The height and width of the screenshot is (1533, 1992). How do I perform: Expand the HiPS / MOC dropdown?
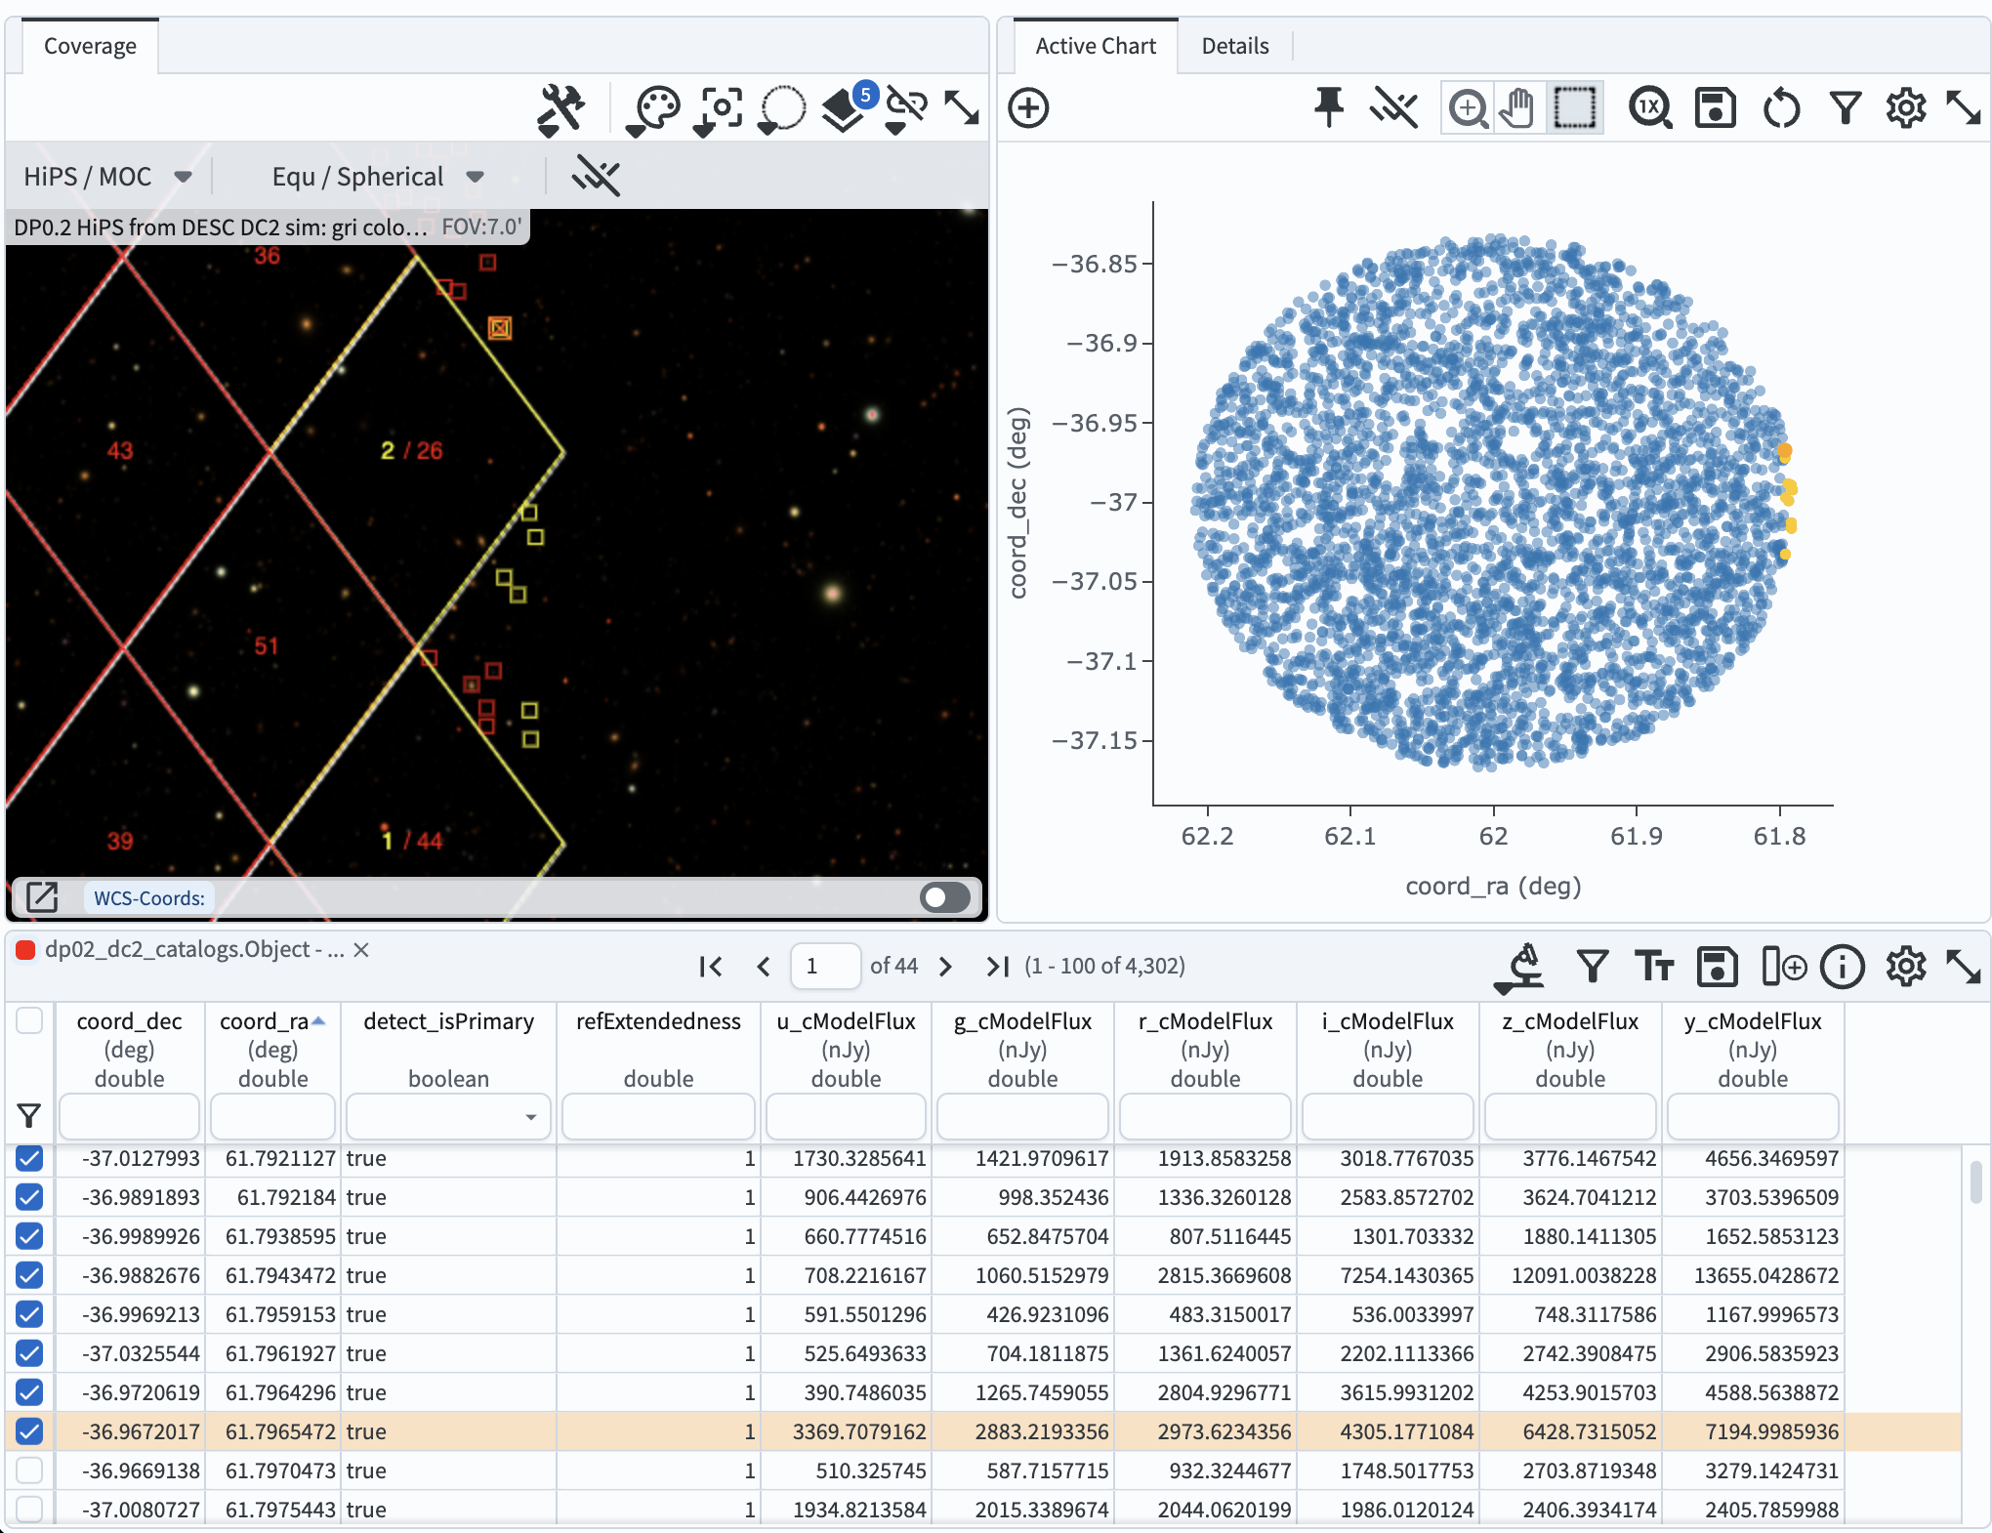click(107, 177)
